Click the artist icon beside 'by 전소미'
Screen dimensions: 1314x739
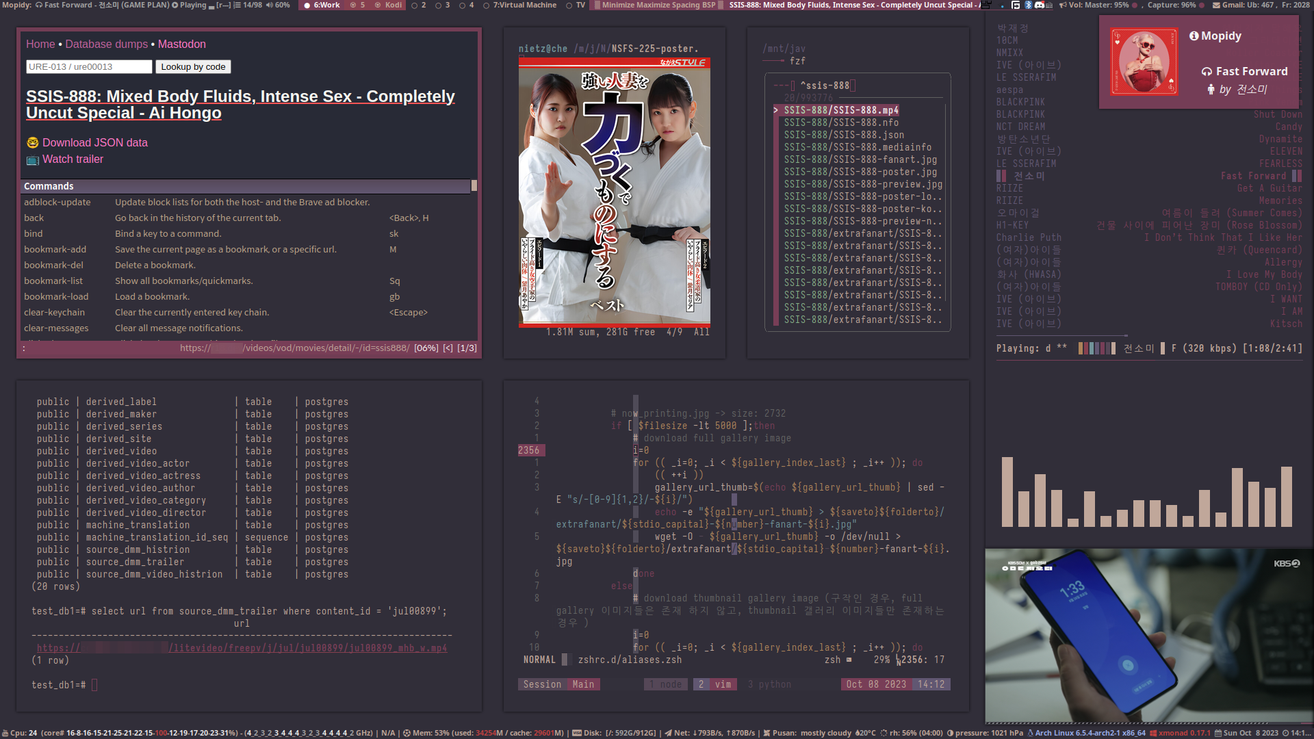point(1211,89)
